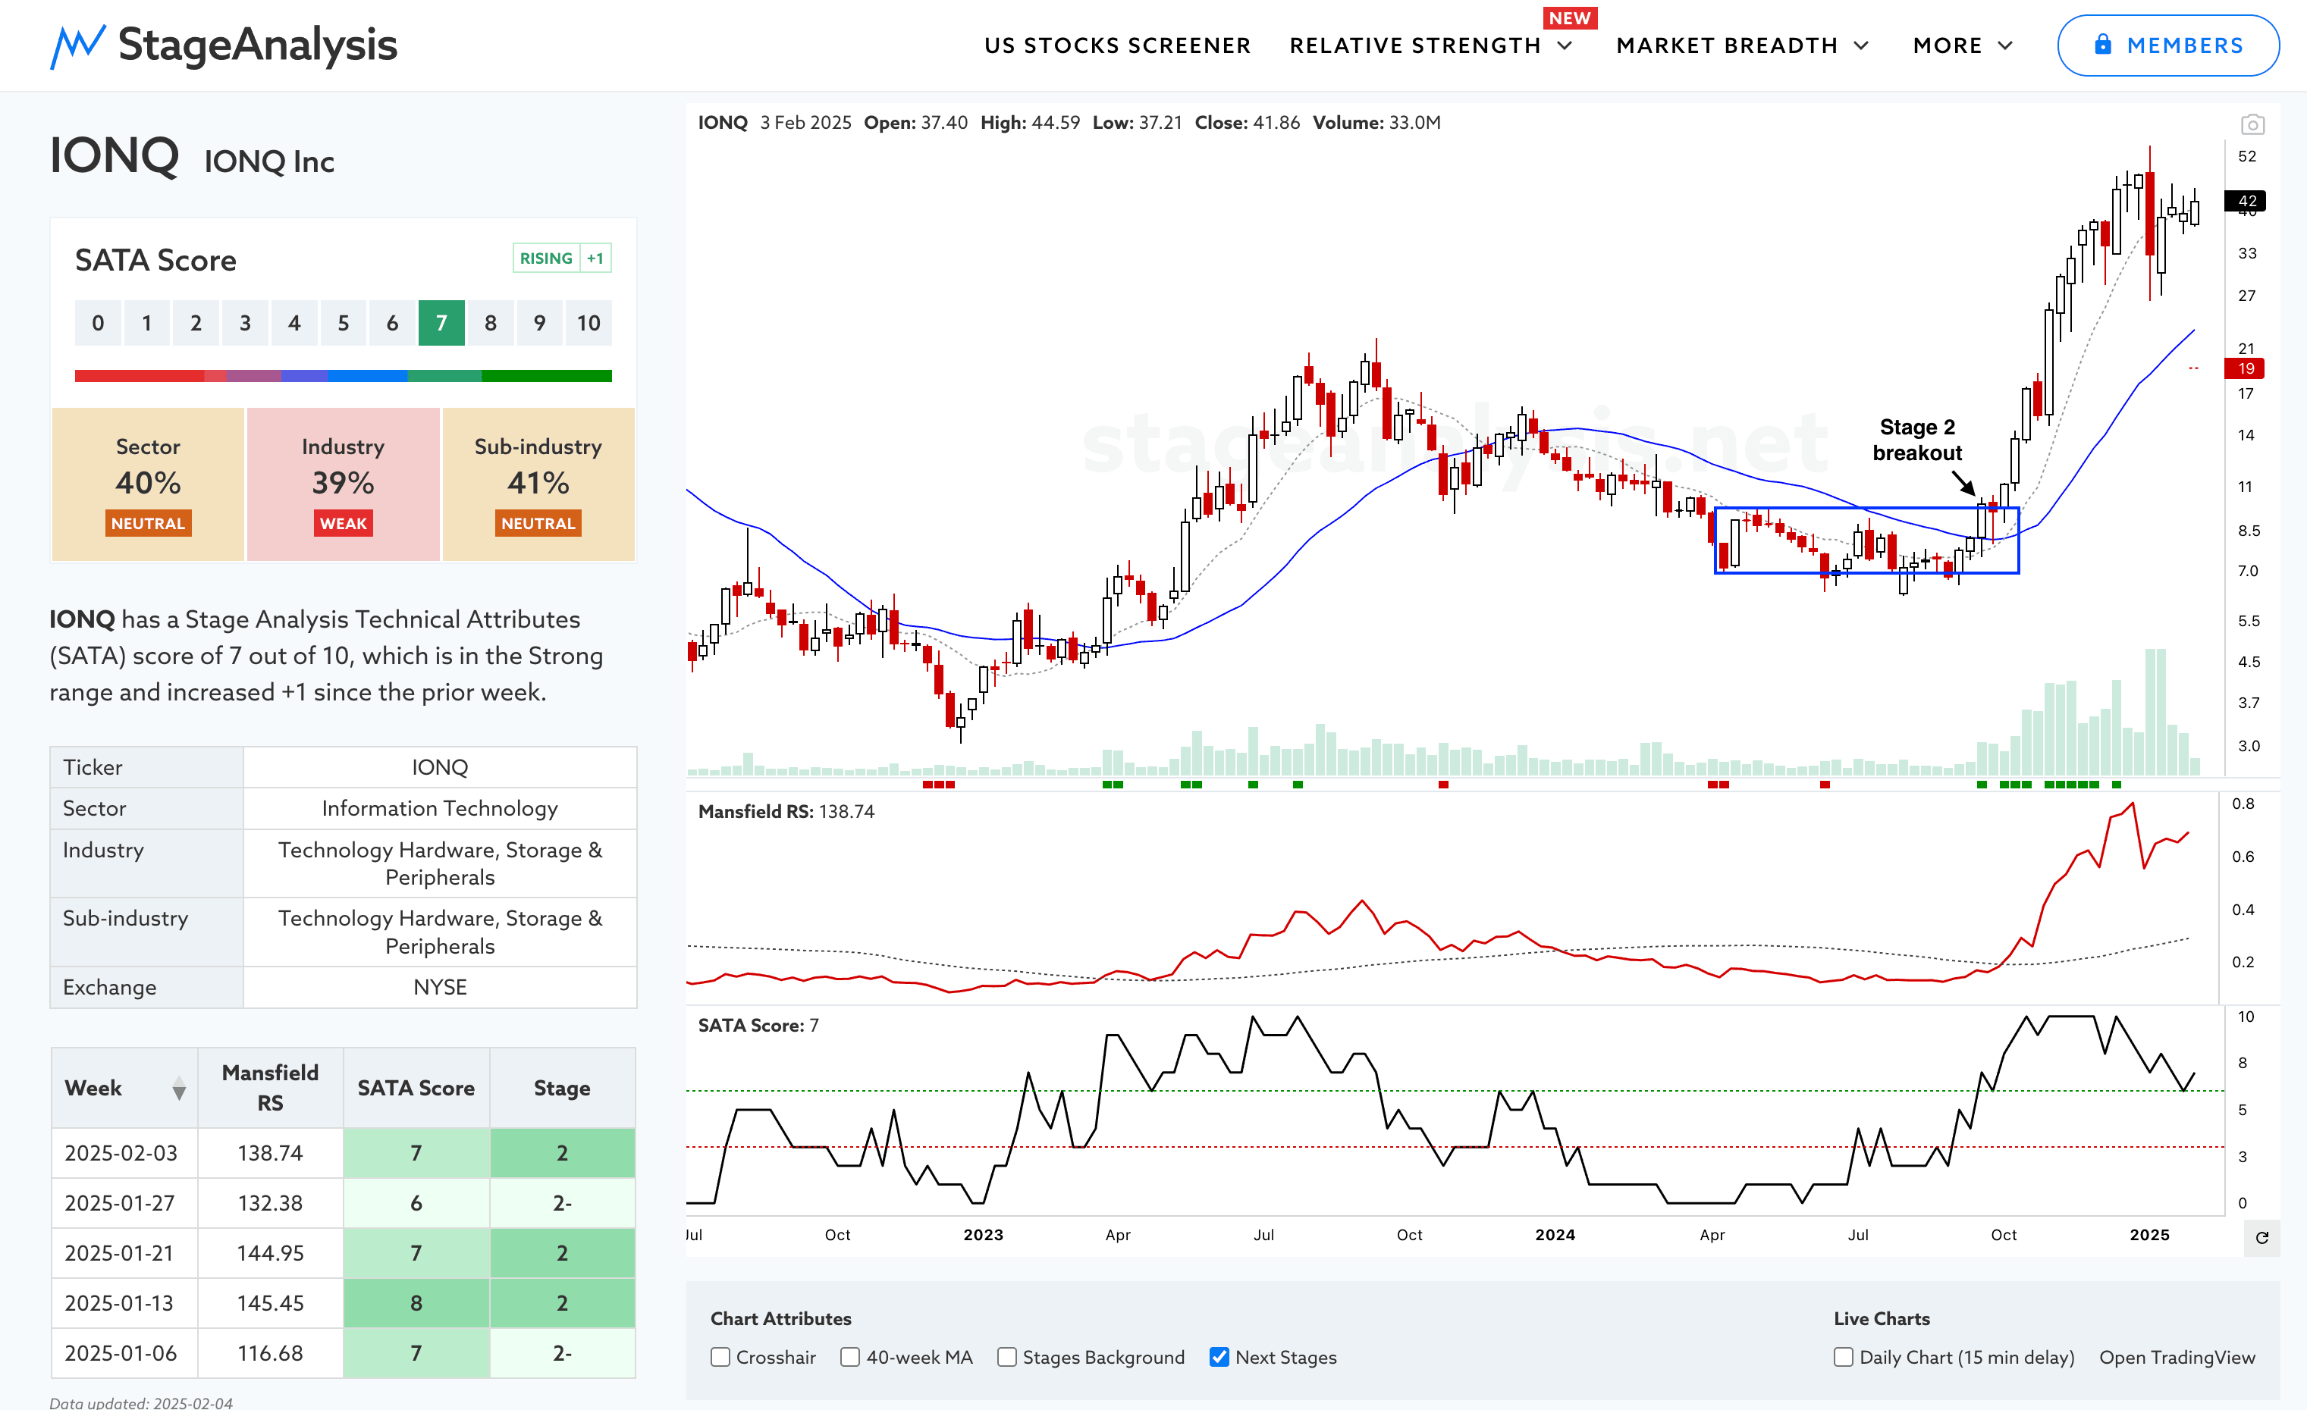This screenshot has height=1410, width=2307.
Task: Open TradingView live chart link
Action: point(2177,1357)
